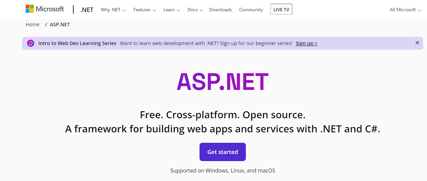Click 'Free. Cross-platform. Open source.' text
427x181 pixels.
223,115
